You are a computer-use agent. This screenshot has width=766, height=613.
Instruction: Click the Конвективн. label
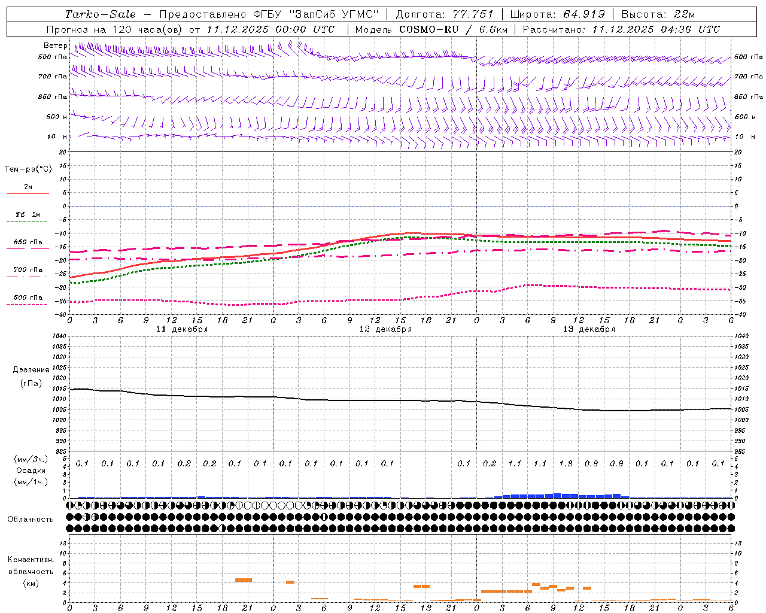31,560
